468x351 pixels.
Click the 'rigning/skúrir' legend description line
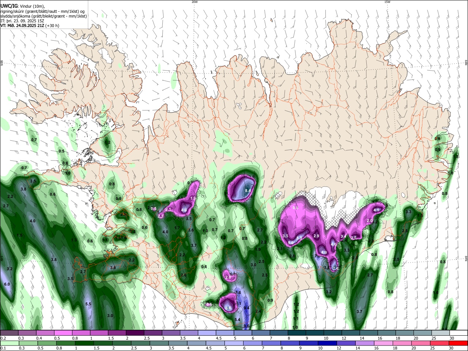pyautogui.click(x=42, y=11)
